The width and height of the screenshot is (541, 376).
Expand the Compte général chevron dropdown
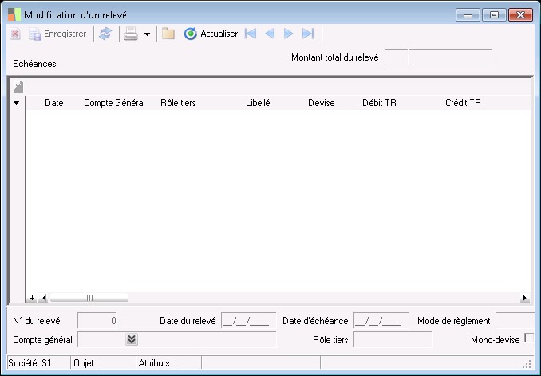(132, 339)
